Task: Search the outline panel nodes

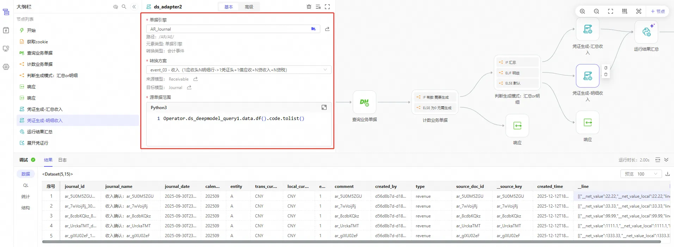Action: tap(124, 7)
